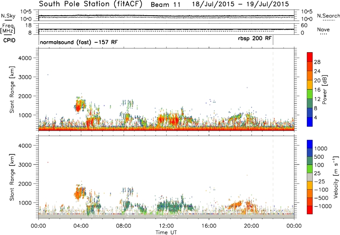Click the 'Nave' legend label
The width and height of the screenshot is (340, 235).
coord(323,29)
